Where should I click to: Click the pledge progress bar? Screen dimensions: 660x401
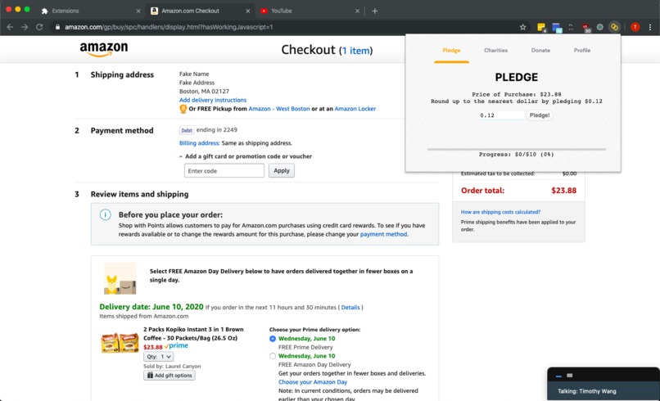tap(517, 149)
